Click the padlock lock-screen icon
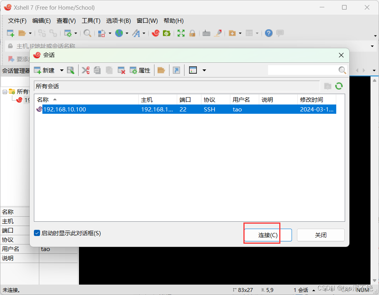The width and height of the screenshot is (379, 295). point(193,33)
